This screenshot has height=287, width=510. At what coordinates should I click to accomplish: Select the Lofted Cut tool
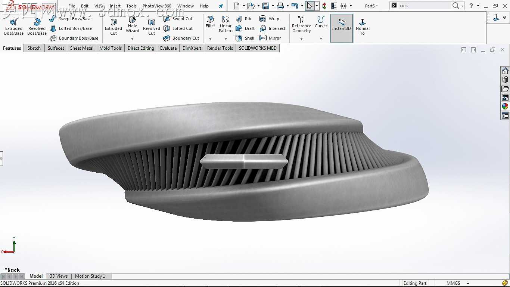tap(178, 28)
